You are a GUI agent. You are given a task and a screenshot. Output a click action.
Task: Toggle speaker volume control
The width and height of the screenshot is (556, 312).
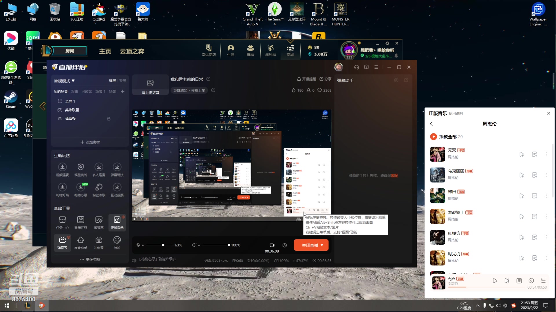click(x=194, y=245)
